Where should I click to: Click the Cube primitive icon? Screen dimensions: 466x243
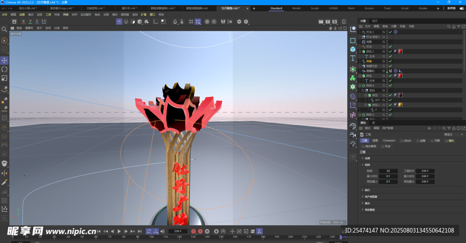353,49
